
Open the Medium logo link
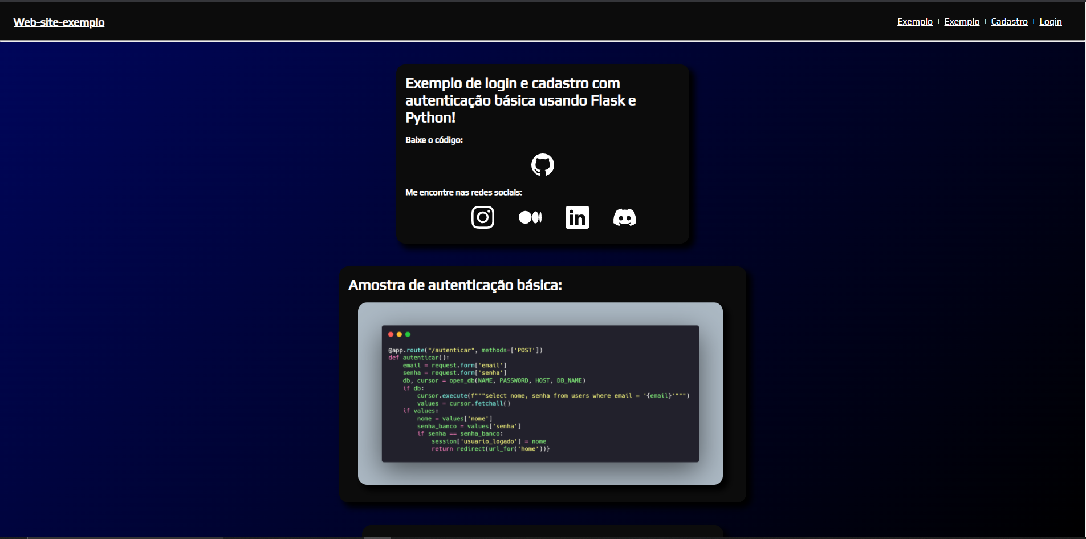[x=530, y=217]
